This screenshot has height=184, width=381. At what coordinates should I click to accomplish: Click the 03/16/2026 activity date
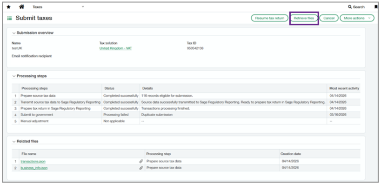[338, 115]
